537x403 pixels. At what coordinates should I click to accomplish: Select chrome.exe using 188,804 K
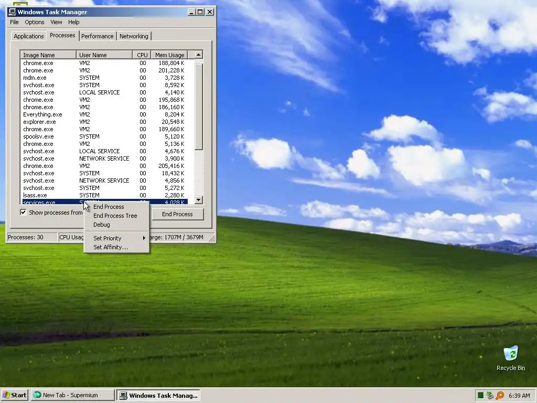click(104, 63)
